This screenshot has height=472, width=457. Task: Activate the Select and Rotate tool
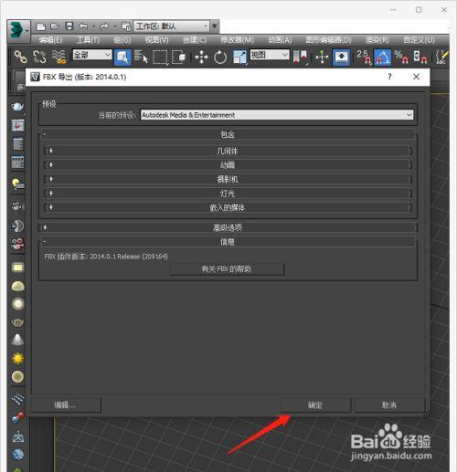[220, 57]
